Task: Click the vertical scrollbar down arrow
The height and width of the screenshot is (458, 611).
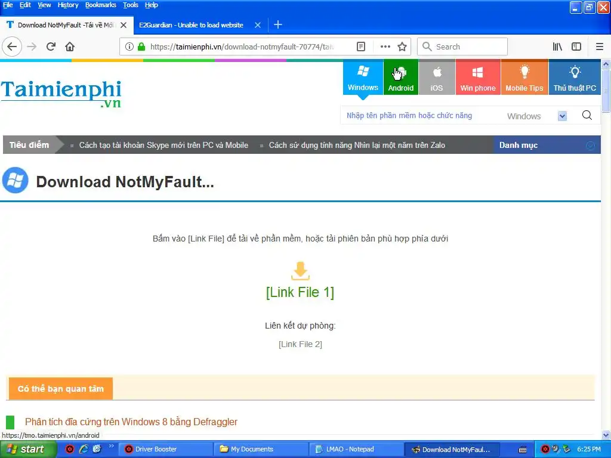Action: pyautogui.click(x=606, y=435)
